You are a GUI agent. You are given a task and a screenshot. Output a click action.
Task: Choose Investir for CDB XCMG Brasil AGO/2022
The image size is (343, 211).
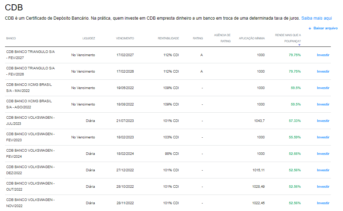click(x=323, y=104)
